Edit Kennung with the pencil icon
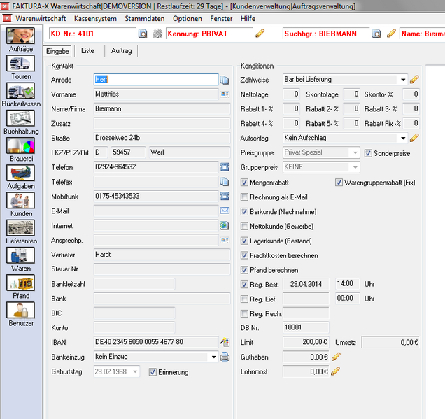Image resolution: width=445 pixels, height=419 pixels. coord(260,34)
